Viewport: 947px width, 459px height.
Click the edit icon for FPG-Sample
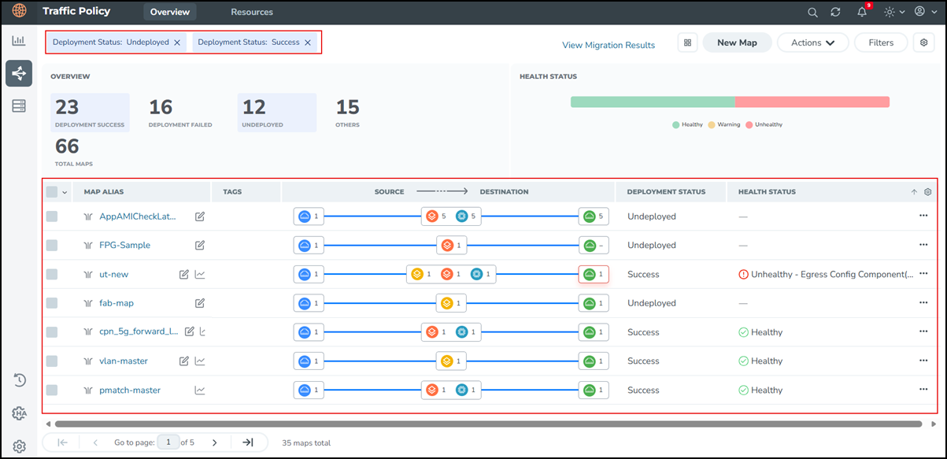[x=200, y=245]
